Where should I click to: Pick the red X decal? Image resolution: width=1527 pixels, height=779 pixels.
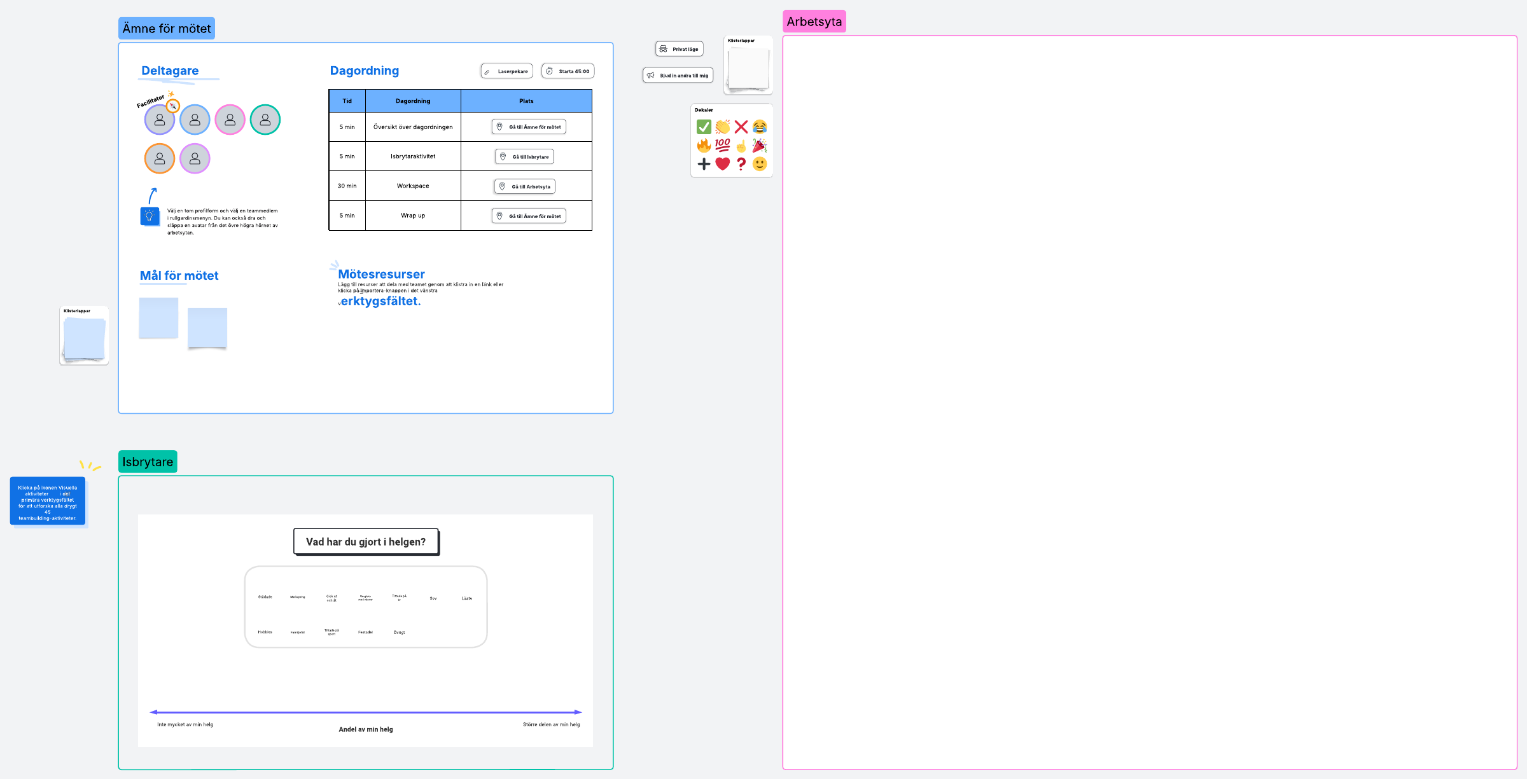pyautogui.click(x=741, y=127)
